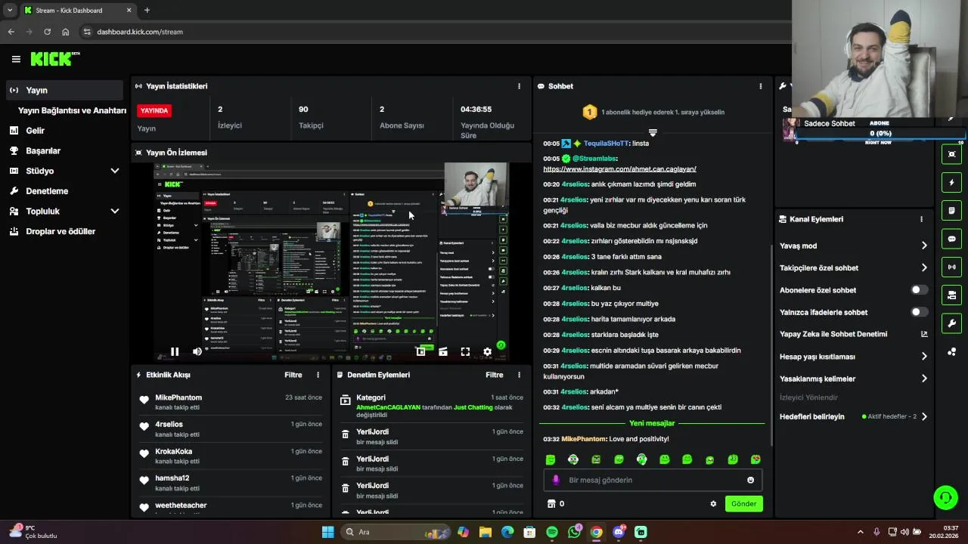
Task: Open Etkinlik Akışı three-dot menu
Action: coord(318,375)
